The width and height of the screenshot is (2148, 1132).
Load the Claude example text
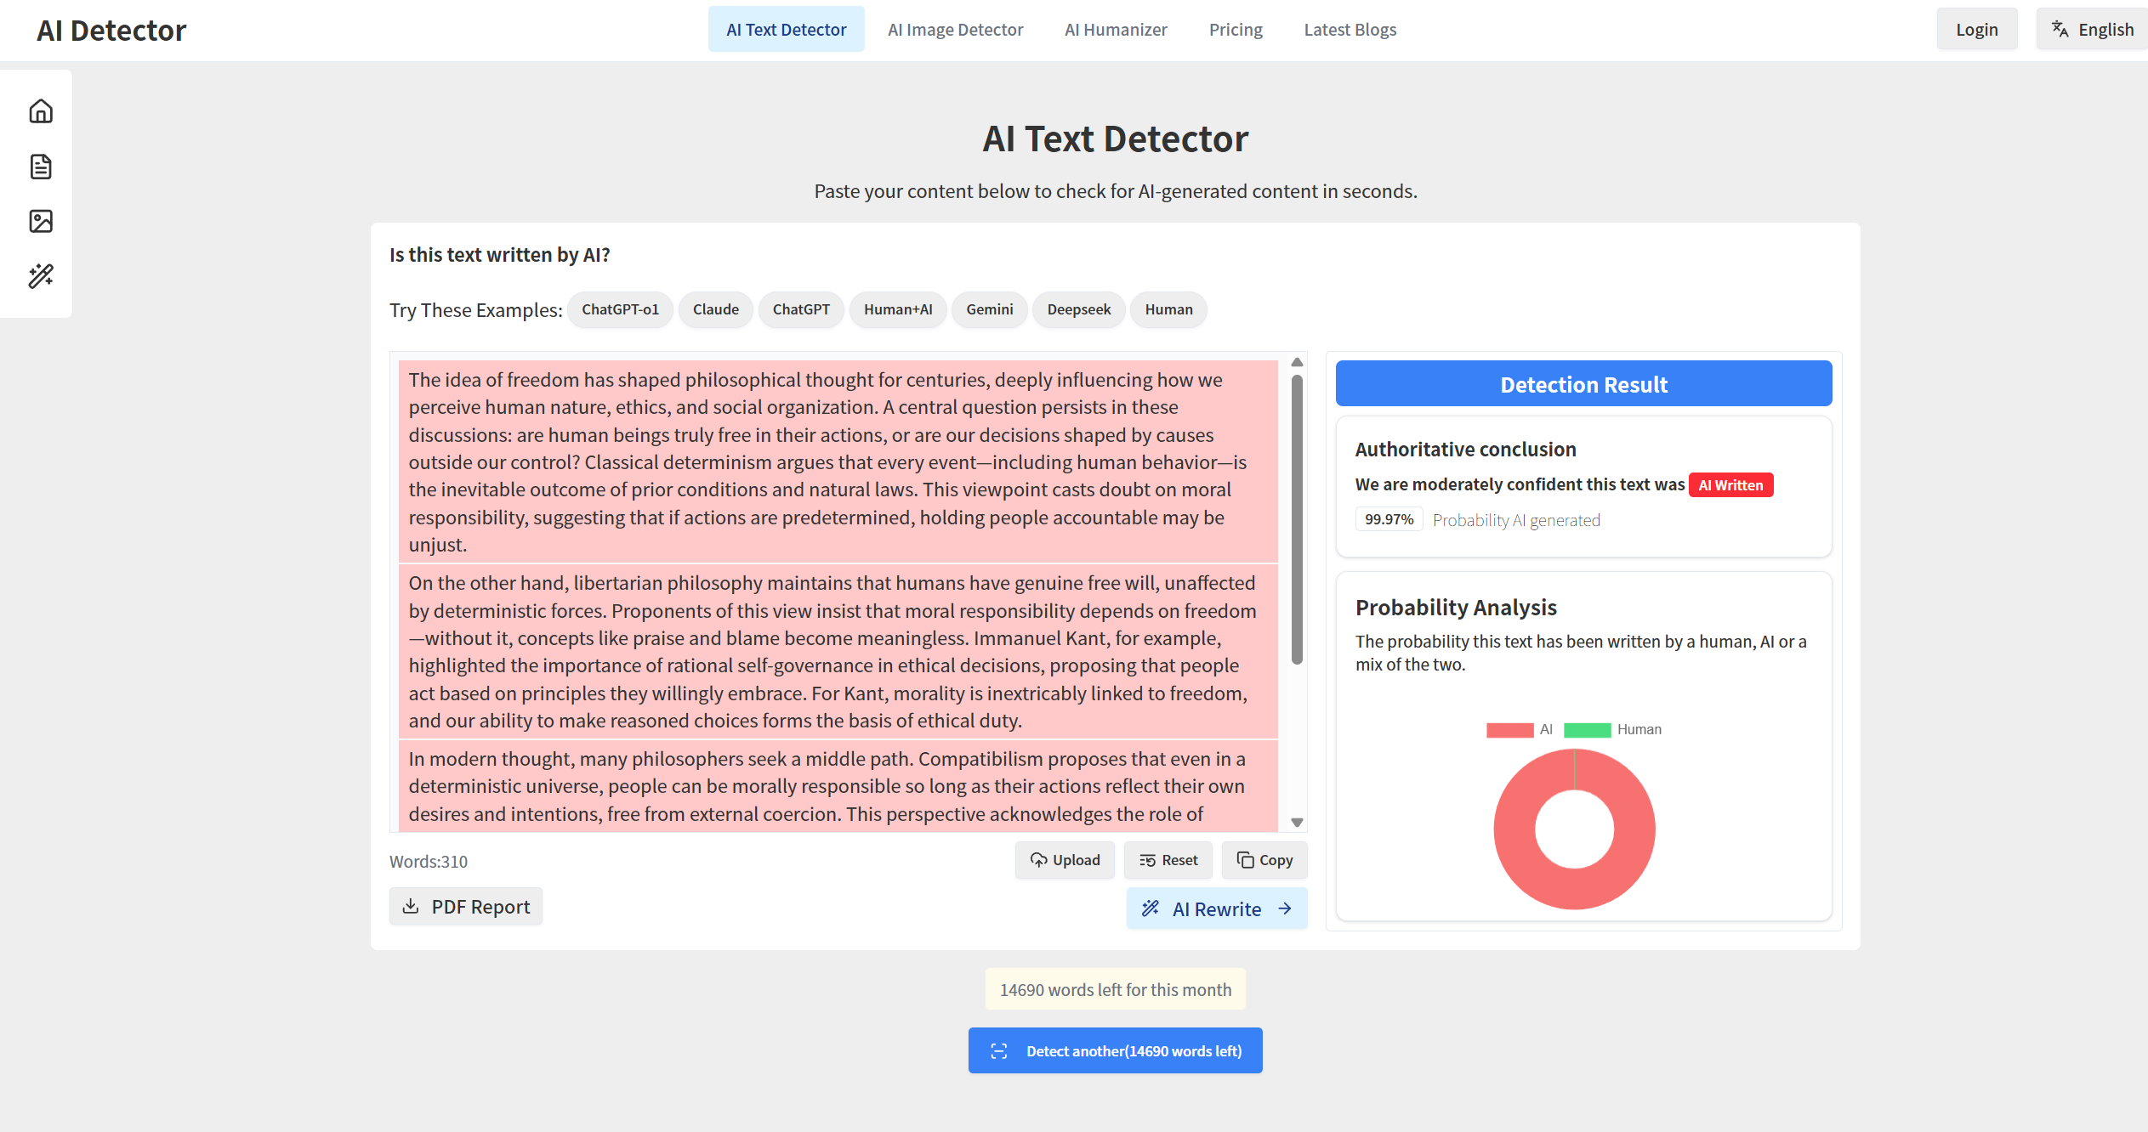click(x=715, y=309)
